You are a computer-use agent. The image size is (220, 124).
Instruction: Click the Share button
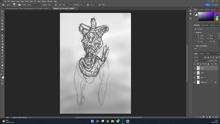(x=208, y=5)
